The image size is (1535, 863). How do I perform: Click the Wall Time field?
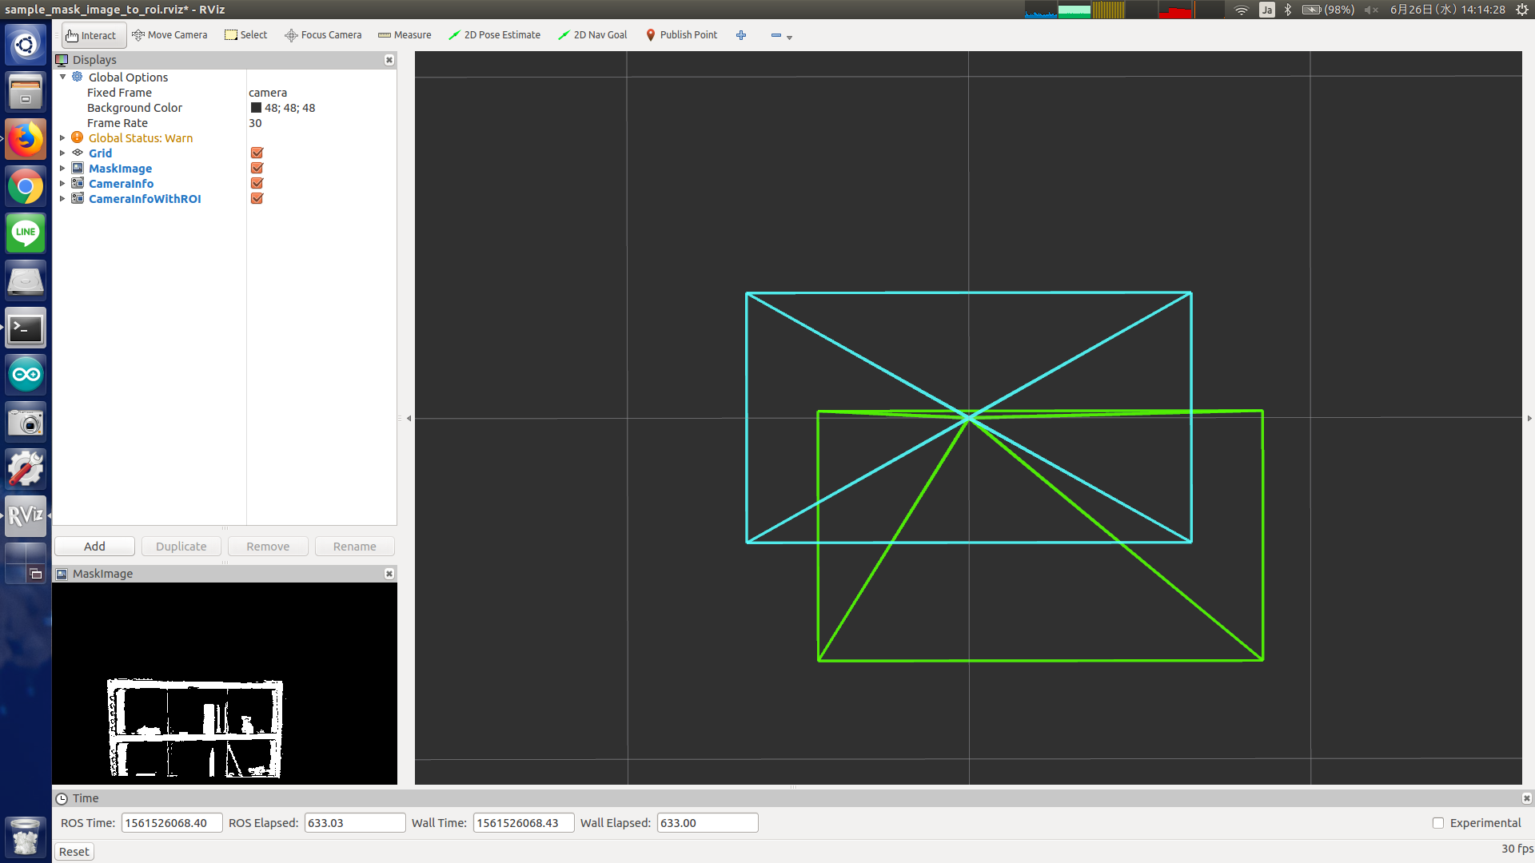524,823
